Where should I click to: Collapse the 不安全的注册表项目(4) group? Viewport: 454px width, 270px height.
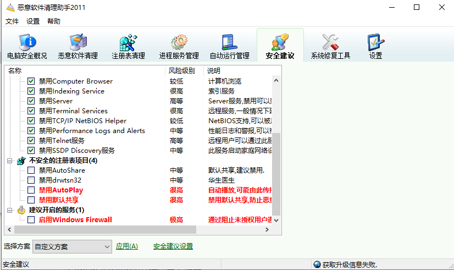click(9, 161)
